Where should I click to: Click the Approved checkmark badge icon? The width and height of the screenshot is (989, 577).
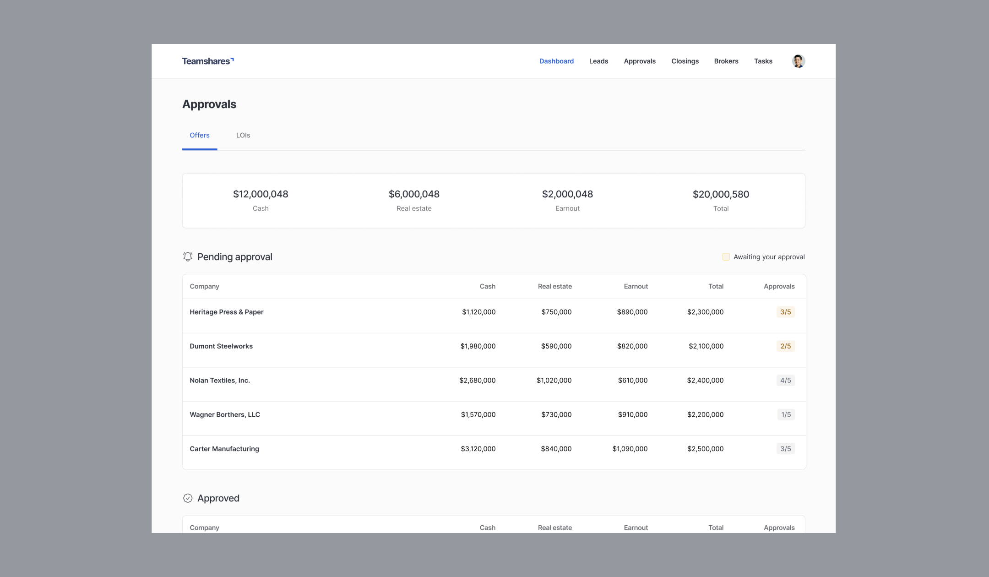188,498
